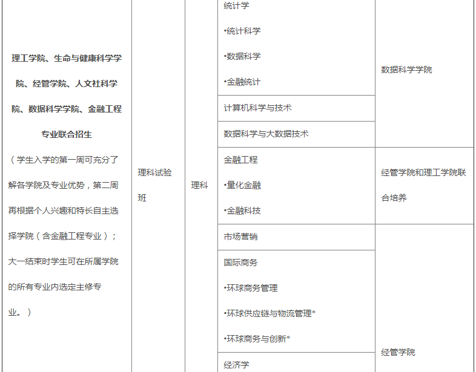This screenshot has width=476, height=372.
Task: Click the 数据科学学院 college cell
Action: pyautogui.click(x=406, y=70)
